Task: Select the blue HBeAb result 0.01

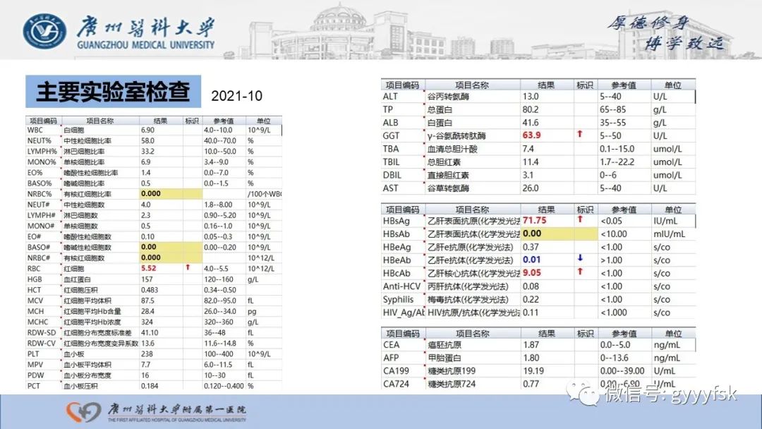Action: pyautogui.click(x=532, y=260)
